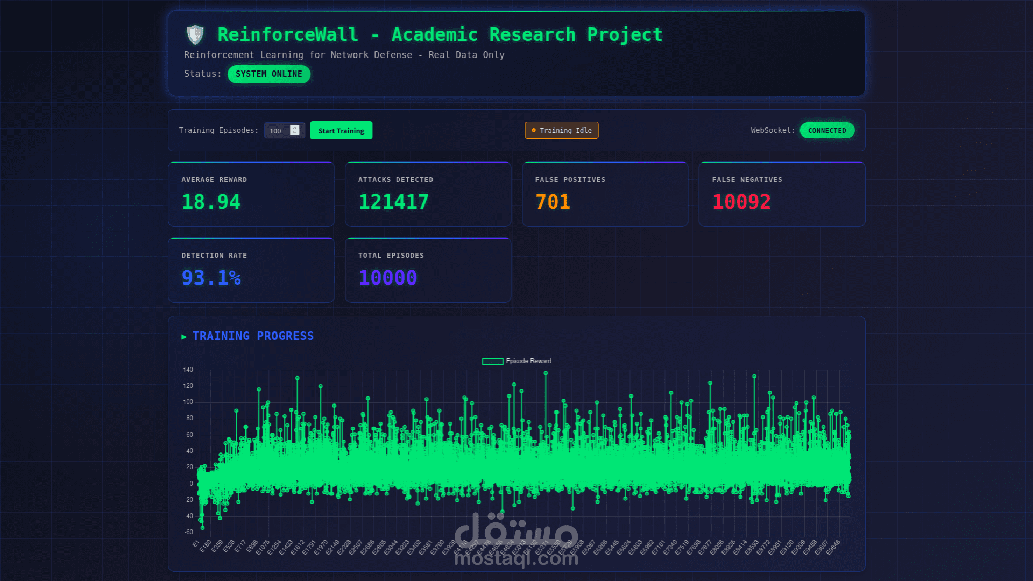Click the green SYSTEM ONLINE badge icon
Image resolution: width=1033 pixels, height=581 pixels.
point(268,74)
